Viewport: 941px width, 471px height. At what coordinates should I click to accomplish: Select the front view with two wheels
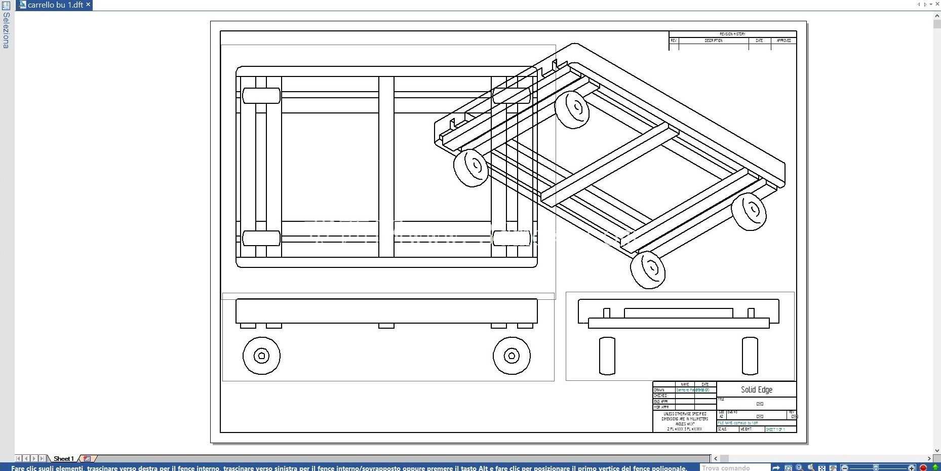click(388, 337)
